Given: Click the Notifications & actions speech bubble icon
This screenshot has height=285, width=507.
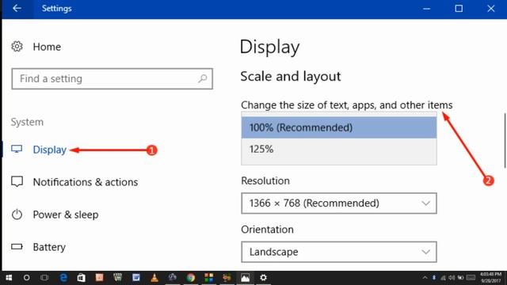Looking at the screenshot, I should click(17, 181).
